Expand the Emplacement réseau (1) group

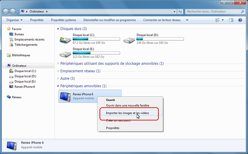[x=58, y=71]
